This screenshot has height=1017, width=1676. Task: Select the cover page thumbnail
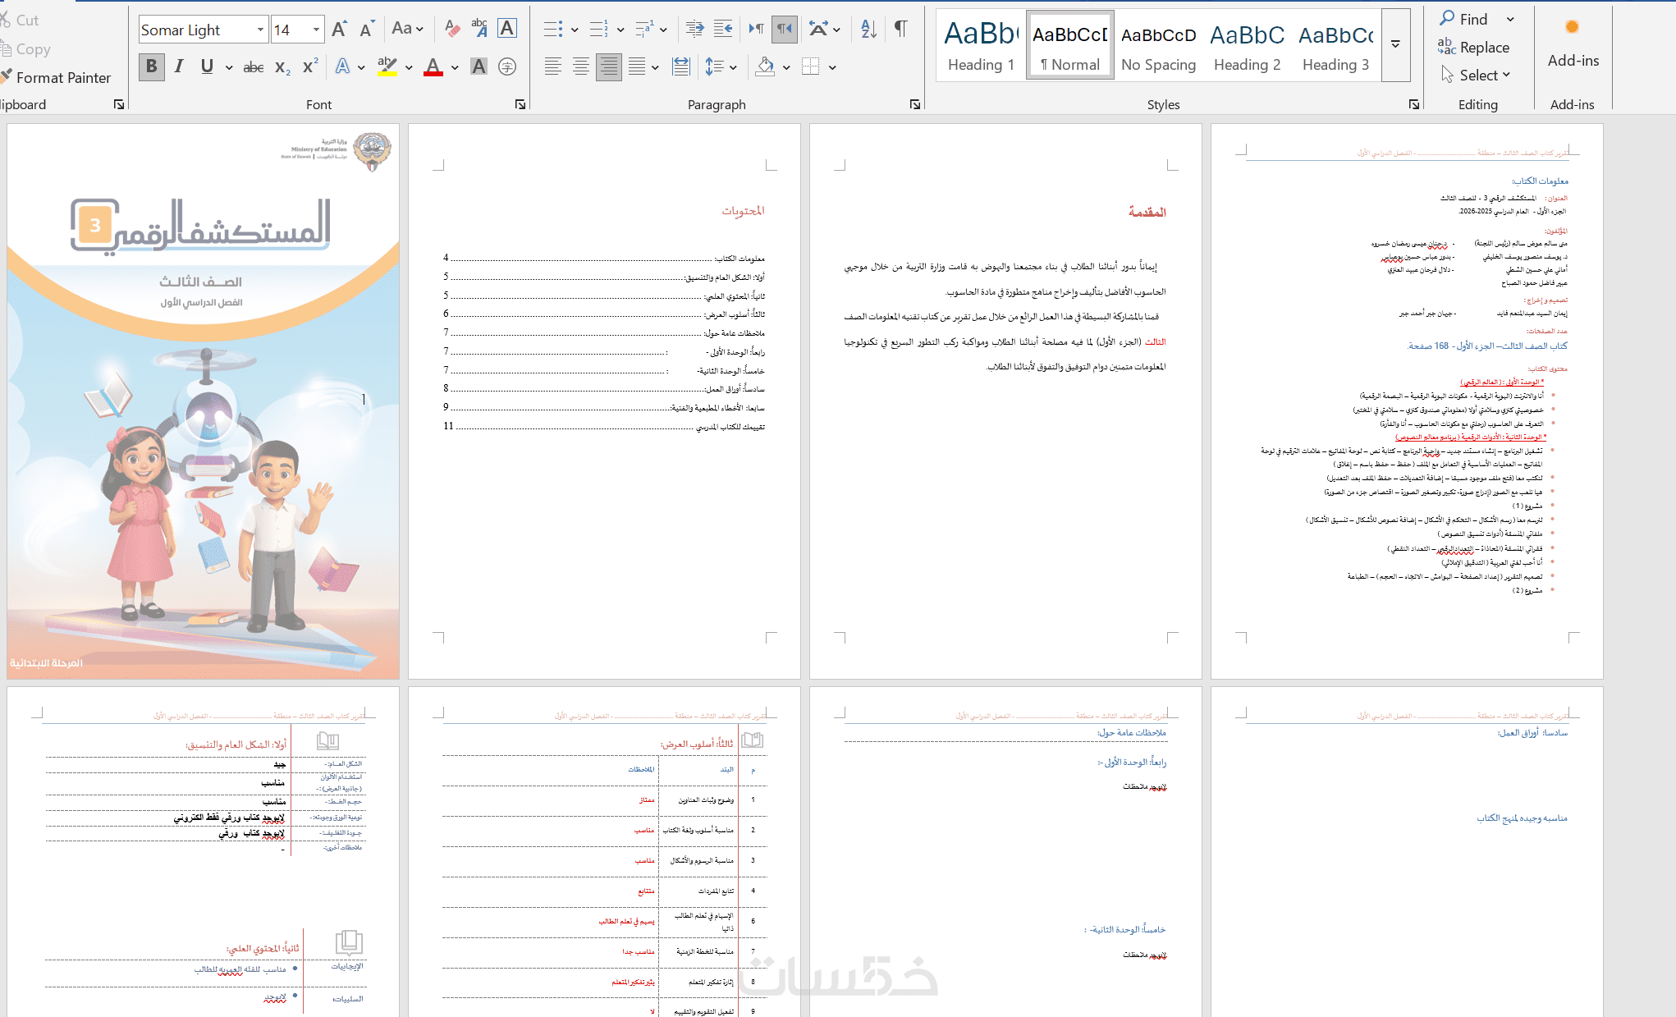point(203,401)
